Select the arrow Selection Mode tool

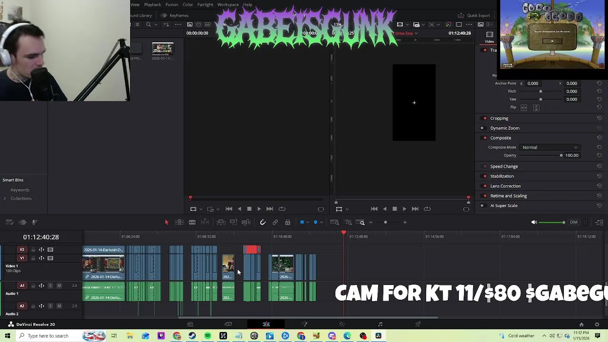(x=166, y=222)
